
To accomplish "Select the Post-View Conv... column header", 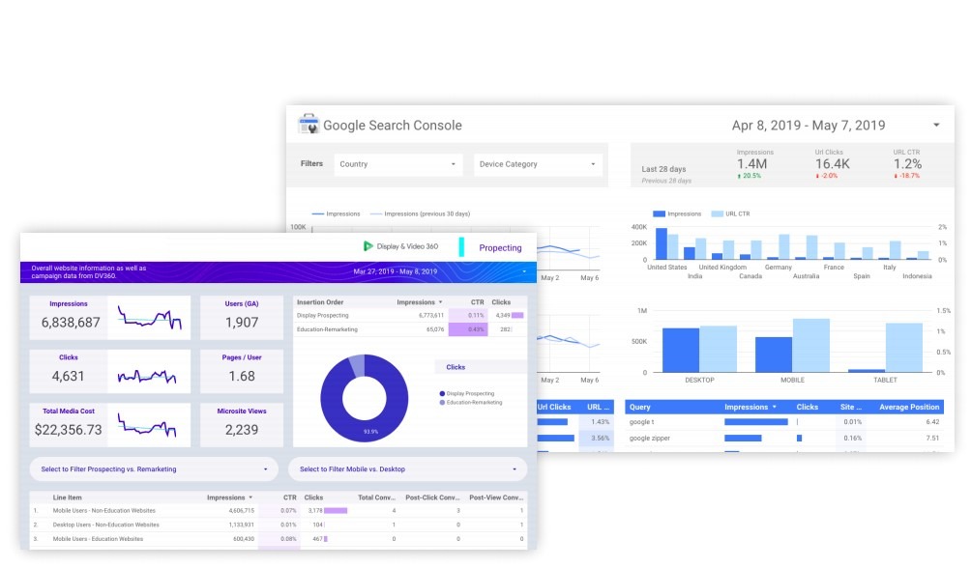I will tap(496, 497).
